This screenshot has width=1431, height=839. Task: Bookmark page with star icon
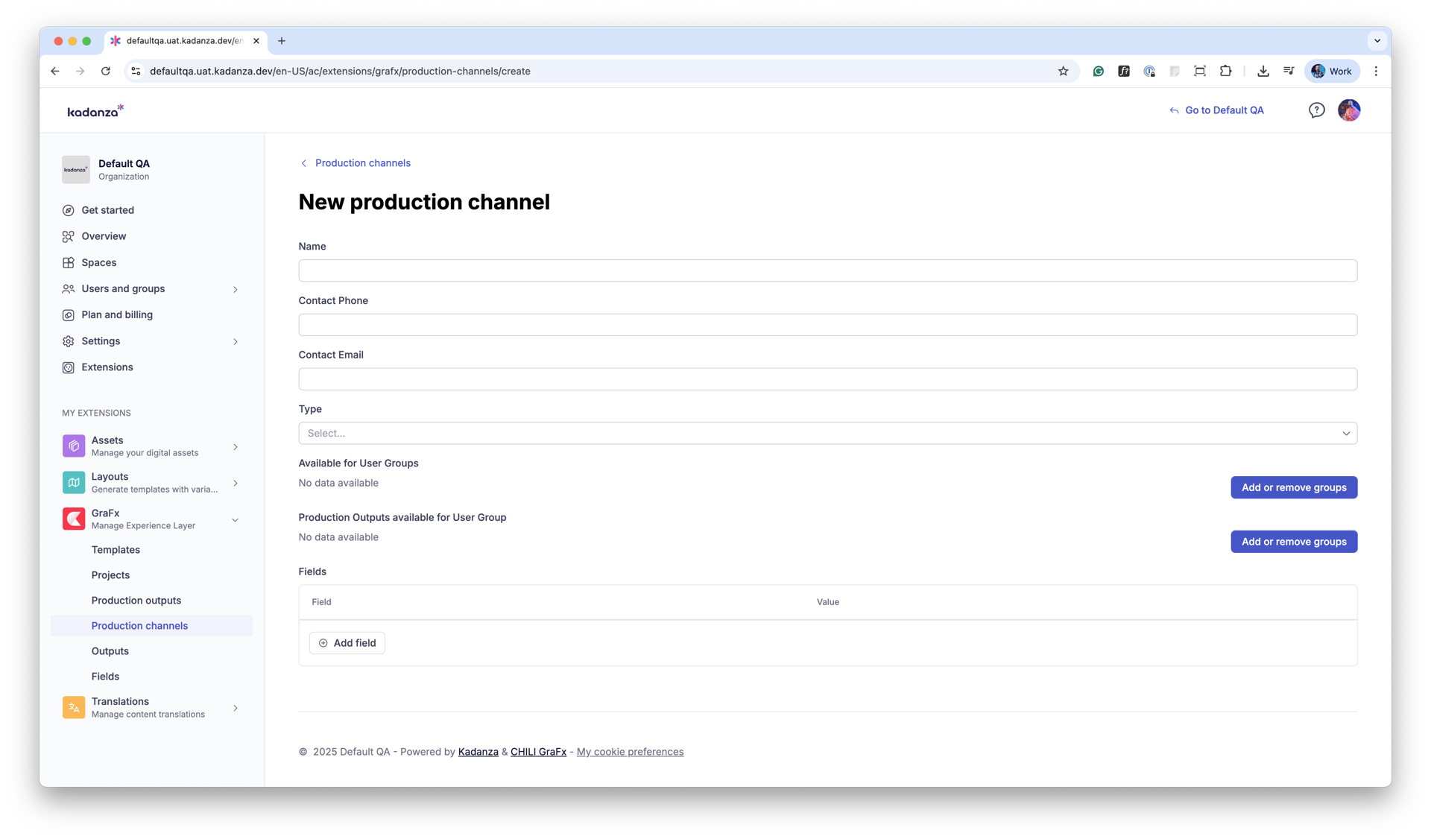[x=1063, y=72]
